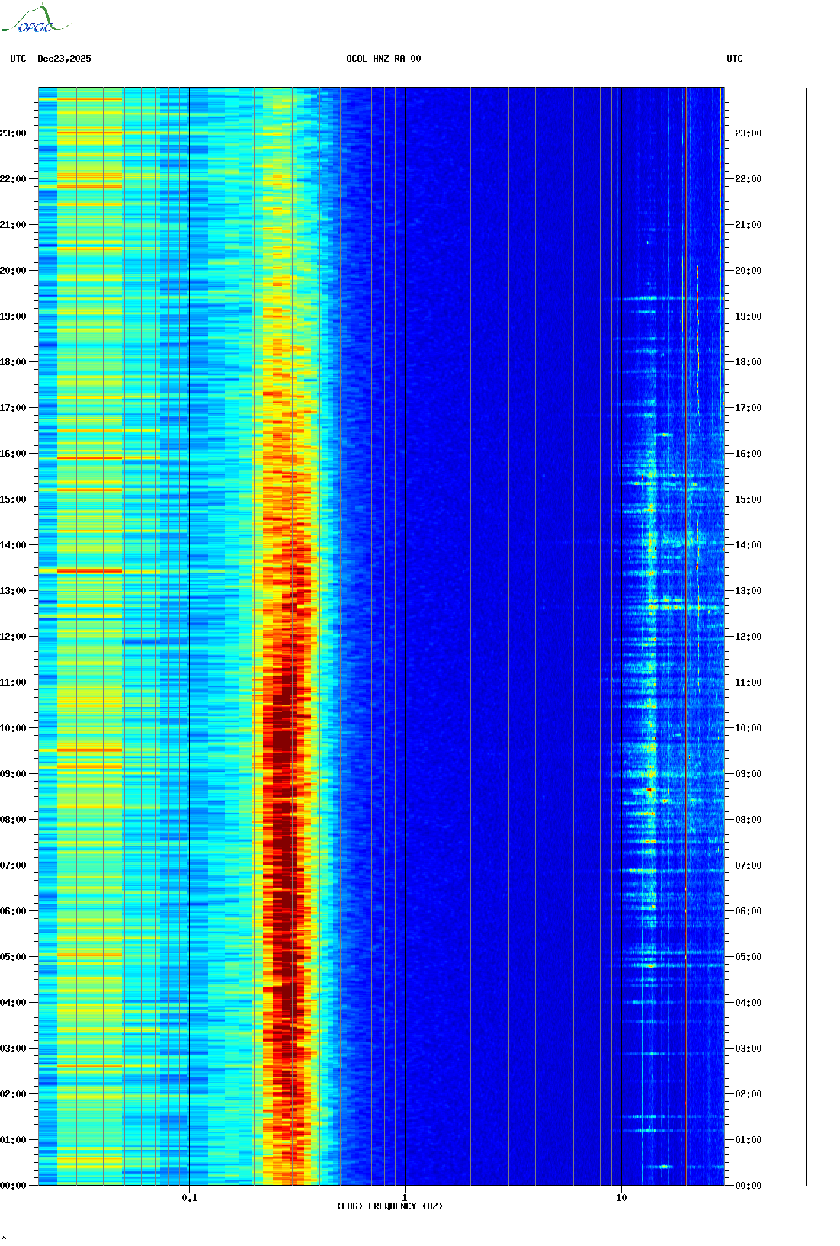This screenshot has width=840, height=1246.
Task: Click the 1 Hz frequency axis label
Action: click(x=404, y=1198)
